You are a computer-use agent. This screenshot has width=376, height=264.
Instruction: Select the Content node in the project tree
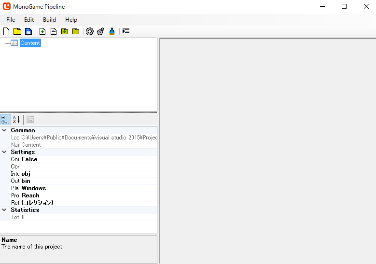(30, 43)
